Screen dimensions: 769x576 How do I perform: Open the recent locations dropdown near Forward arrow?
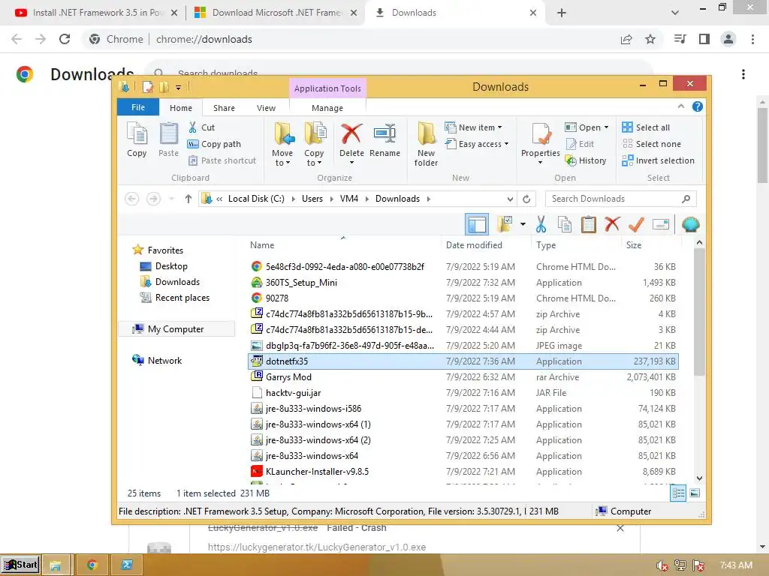(171, 199)
